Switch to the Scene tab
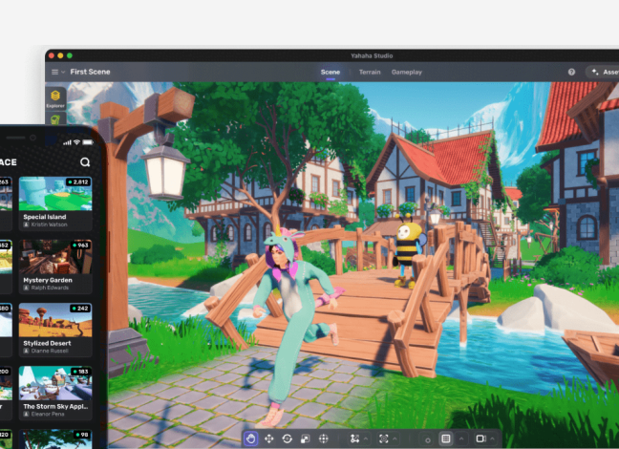This screenshot has height=449, width=619. pos(331,72)
